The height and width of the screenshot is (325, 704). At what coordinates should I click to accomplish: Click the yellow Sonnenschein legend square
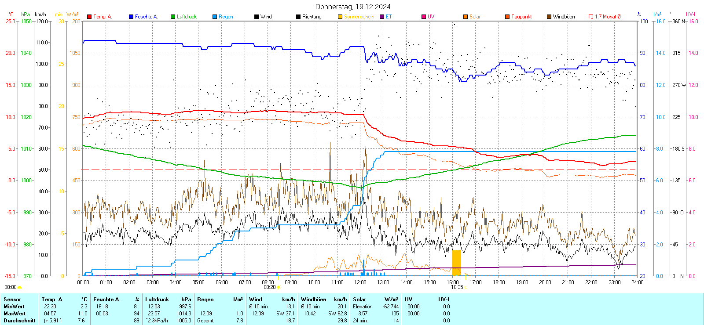(340, 17)
